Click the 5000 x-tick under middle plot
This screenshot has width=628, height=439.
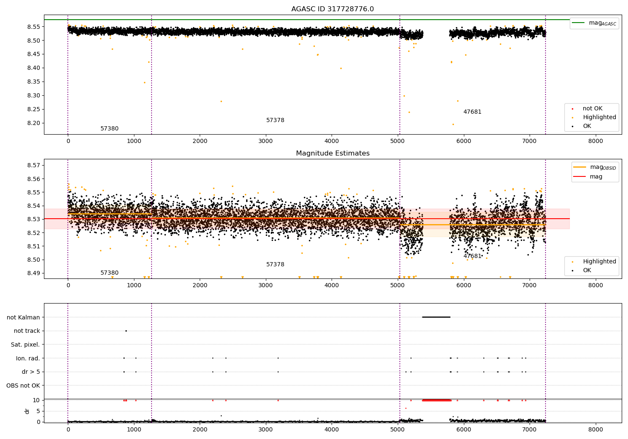tap(398, 286)
